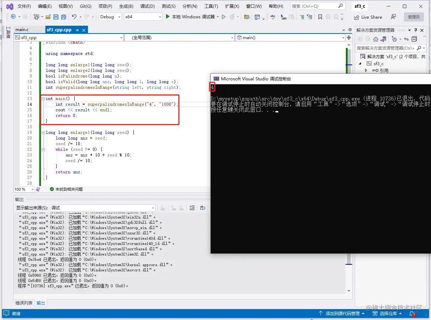Open the Git(G) menu
Image resolution: width=431 pixels, height=320 pixels.
coord(85,6)
